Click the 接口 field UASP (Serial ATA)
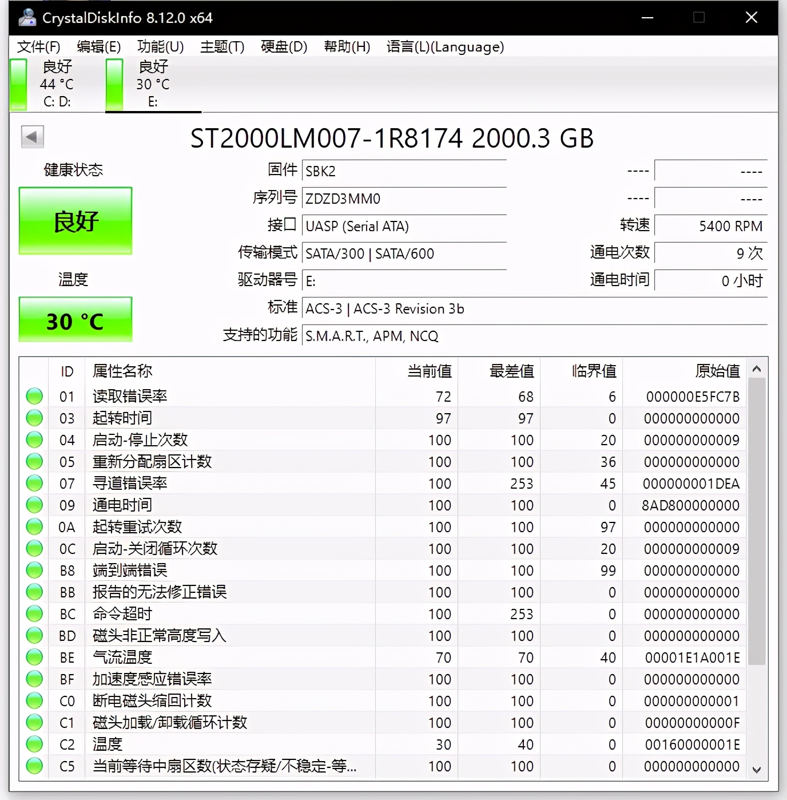This screenshot has height=800, width=787. point(404,226)
